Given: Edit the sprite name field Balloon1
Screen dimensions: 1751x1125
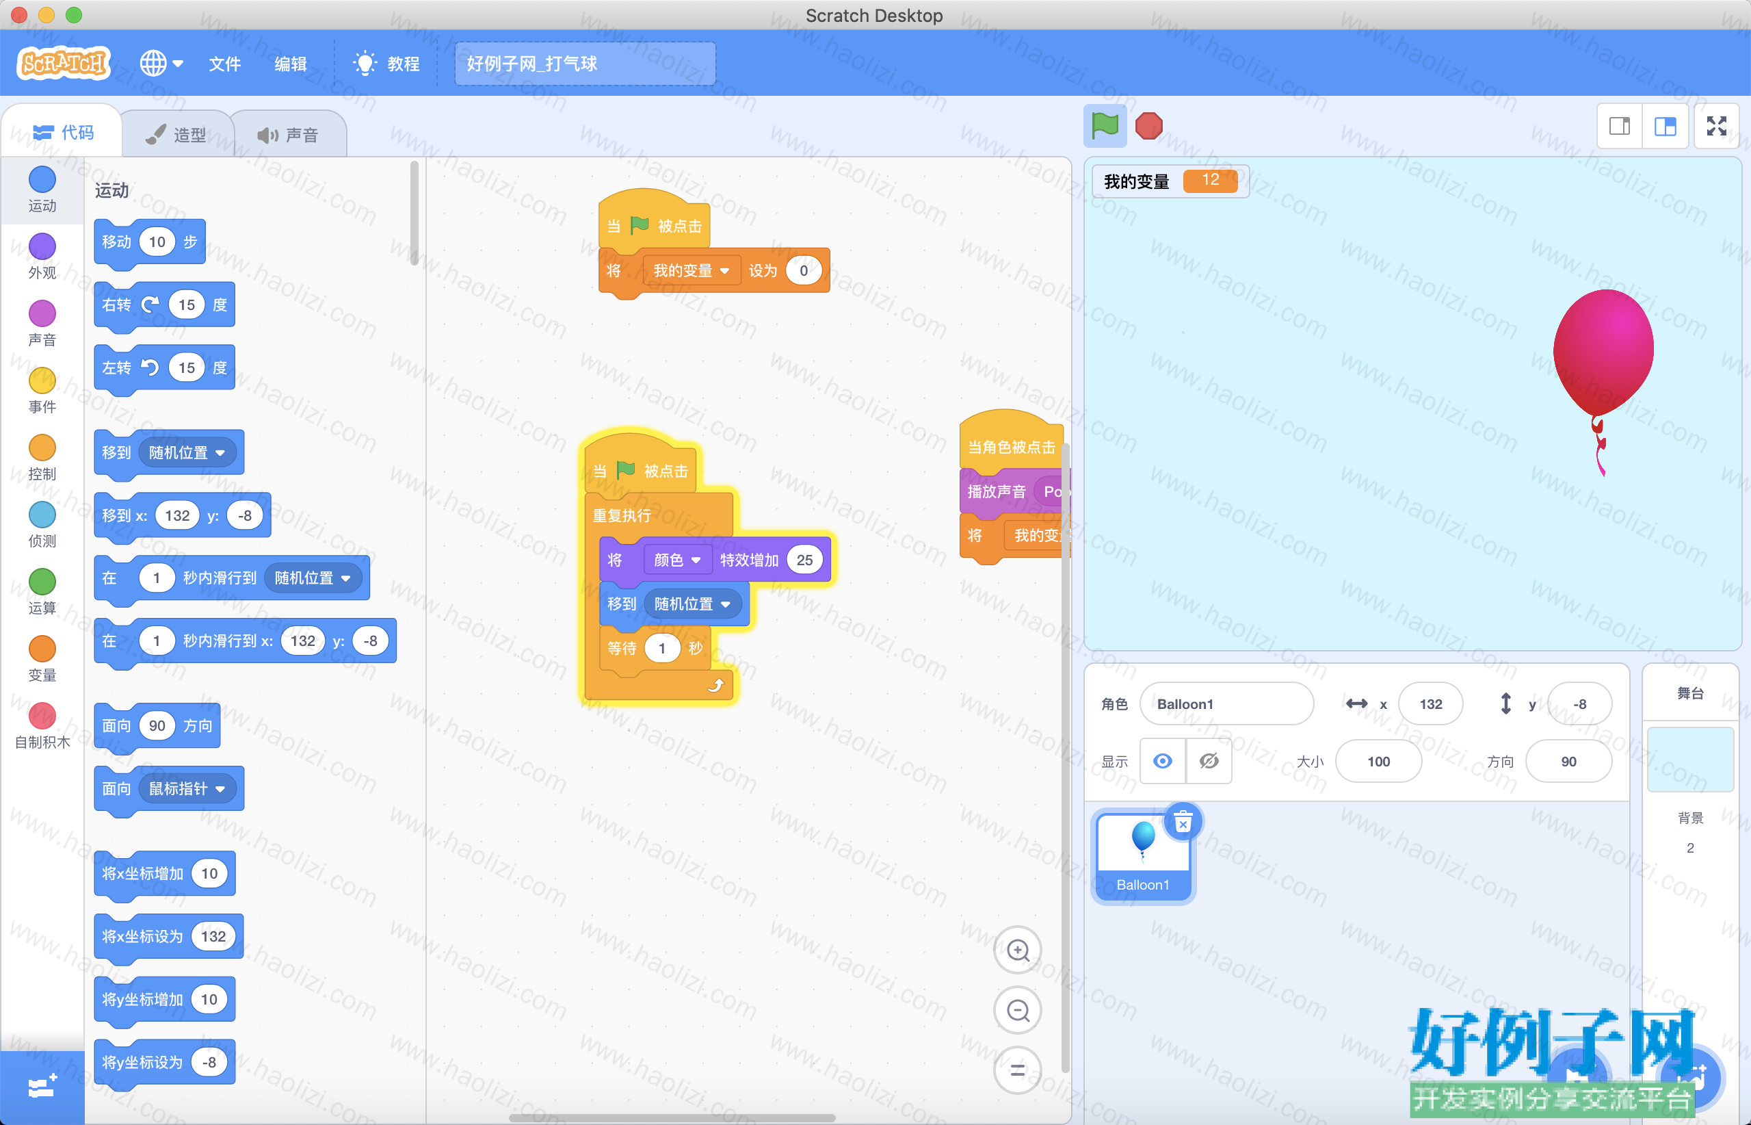Looking at the screenshot, I should [1226, 703].
